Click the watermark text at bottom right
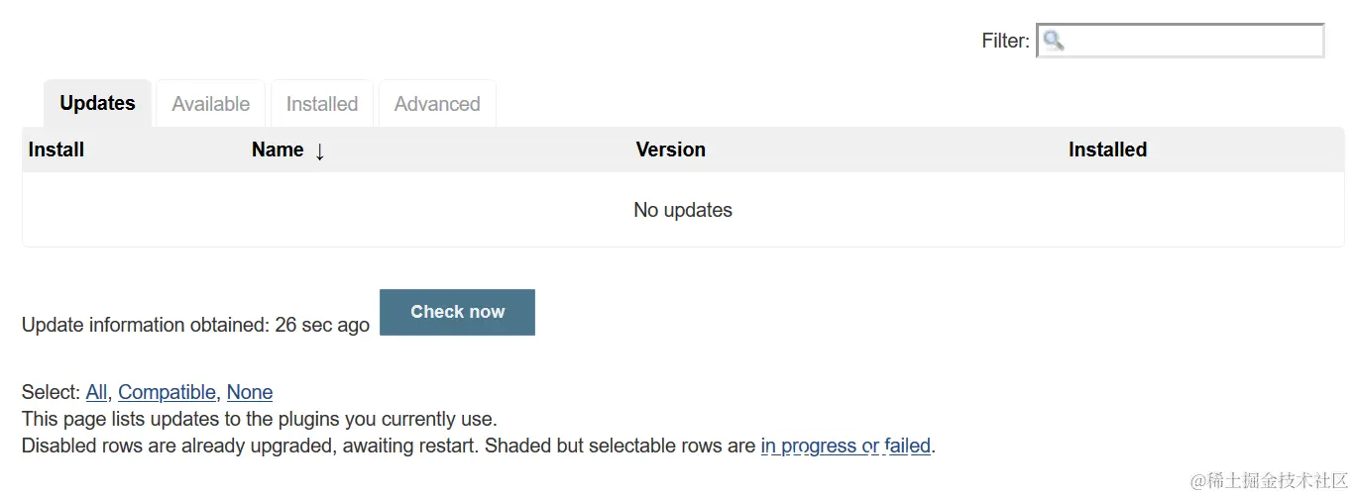Image resolution: width=1355 pixels, height=497 pixels. pos(1269,480)
